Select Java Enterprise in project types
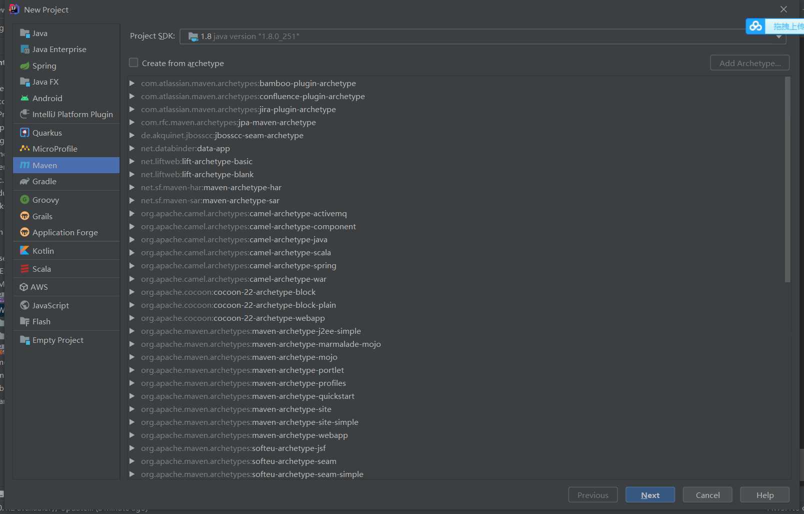 59,49
